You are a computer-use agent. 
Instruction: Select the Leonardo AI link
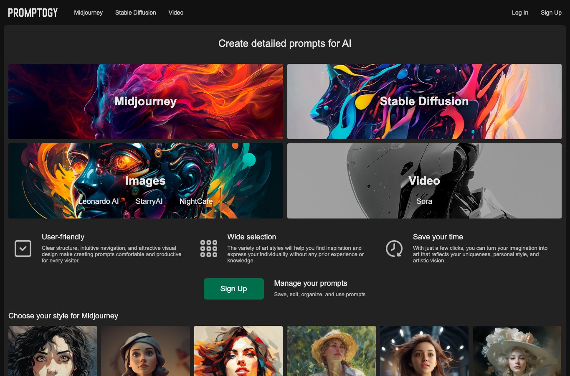tap(99, 201)
